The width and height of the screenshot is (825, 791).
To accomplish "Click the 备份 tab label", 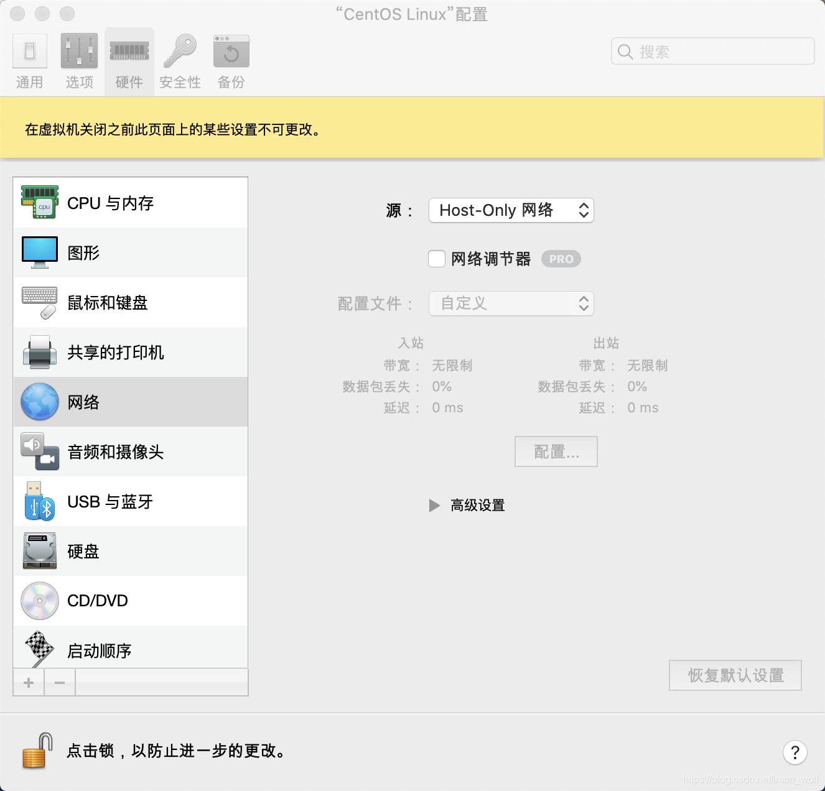I will 231,82.
